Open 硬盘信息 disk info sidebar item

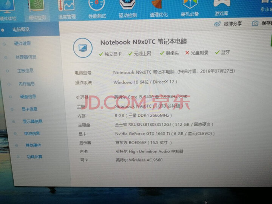pos(28,96)
